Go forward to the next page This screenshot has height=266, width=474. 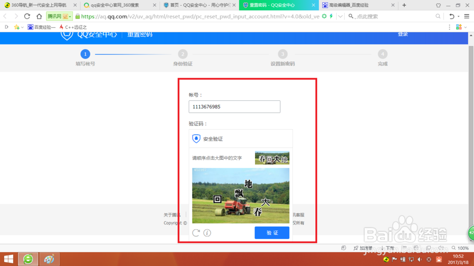pyautogui.click(x=16, y=16)
